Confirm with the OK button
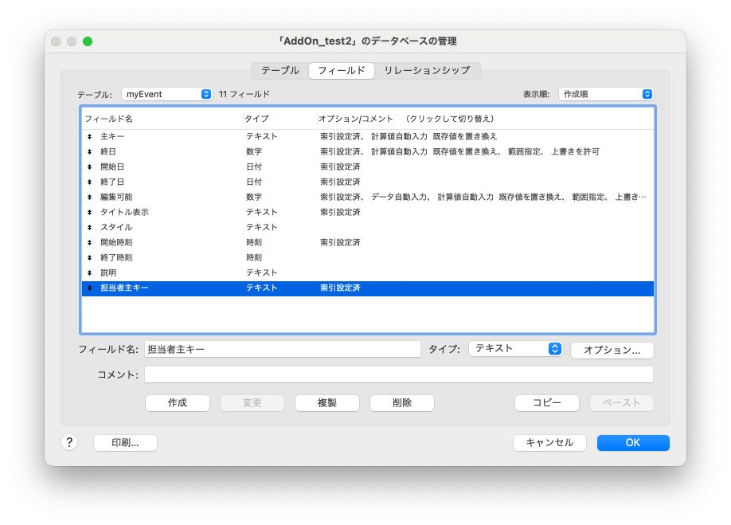The height and width of the screenshot is (525, 731). 633,443
